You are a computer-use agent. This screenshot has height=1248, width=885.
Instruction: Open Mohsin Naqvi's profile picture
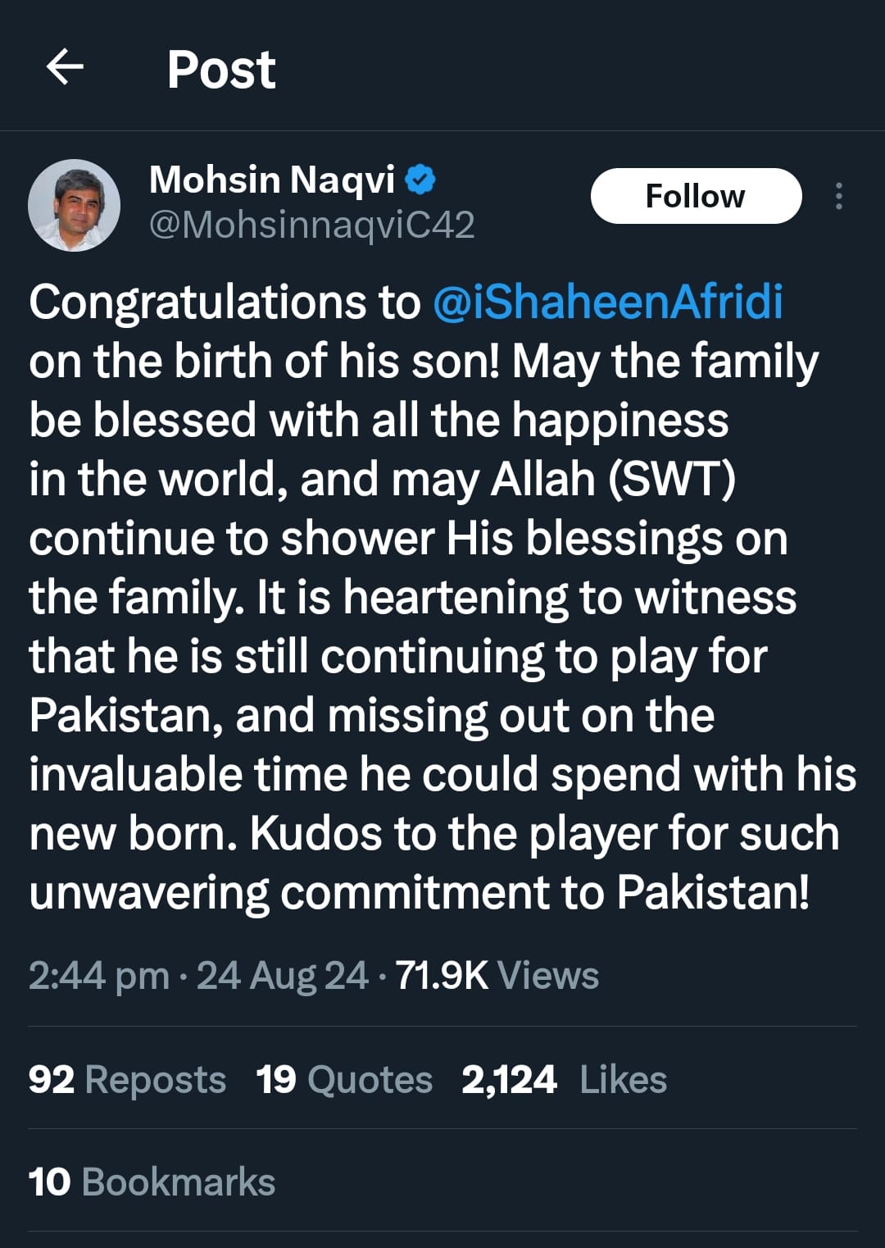coord(74,205)
